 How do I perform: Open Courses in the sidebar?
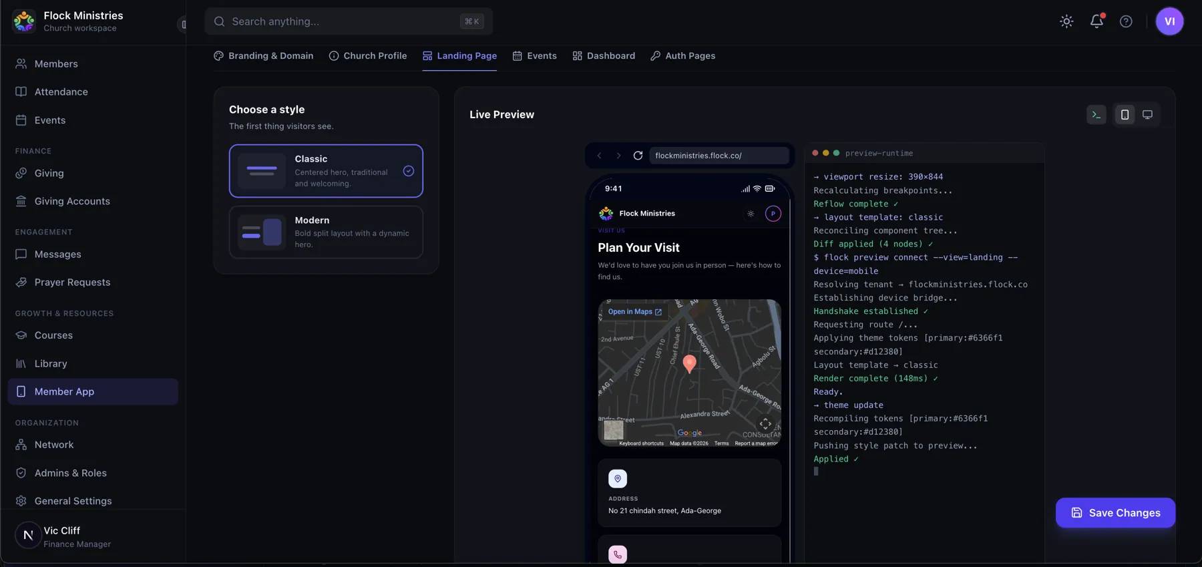(x=93, y=335)
